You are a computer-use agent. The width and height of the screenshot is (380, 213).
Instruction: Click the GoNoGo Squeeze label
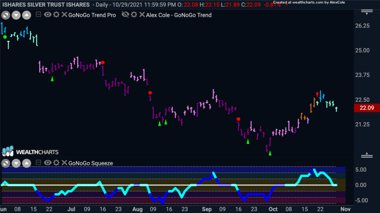(91, 163)
